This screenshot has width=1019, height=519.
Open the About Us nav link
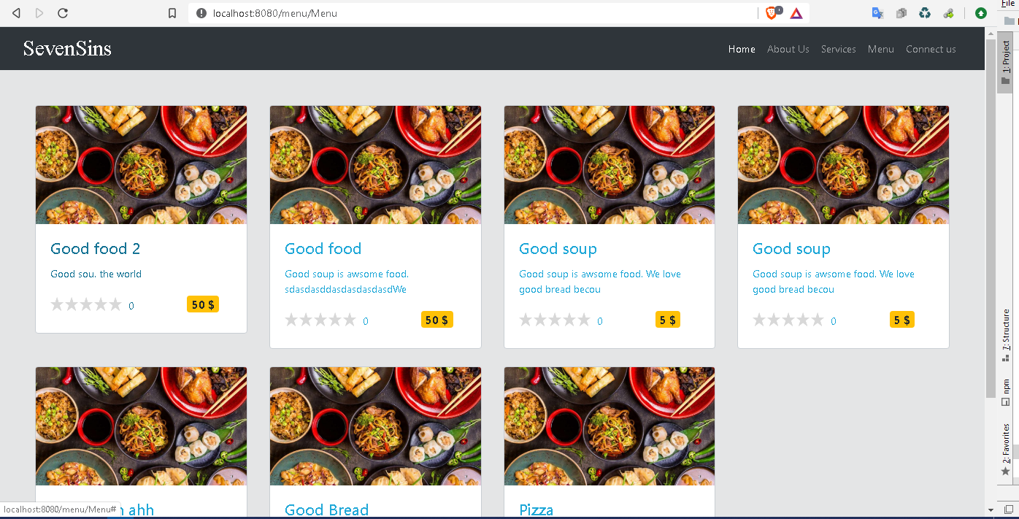pyautogui.click(x=788, y=49)
